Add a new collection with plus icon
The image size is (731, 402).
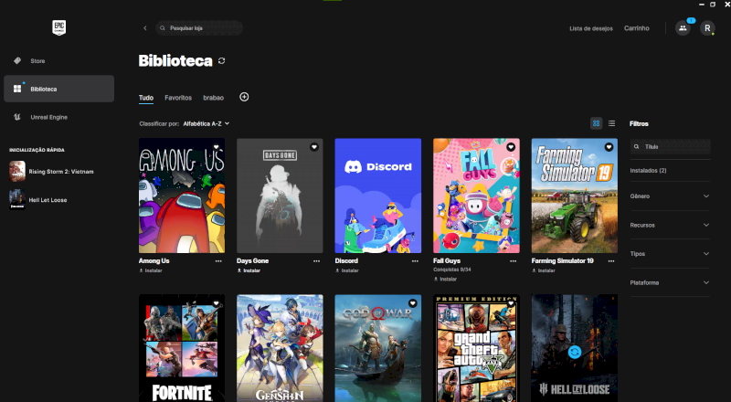point(244,97)
